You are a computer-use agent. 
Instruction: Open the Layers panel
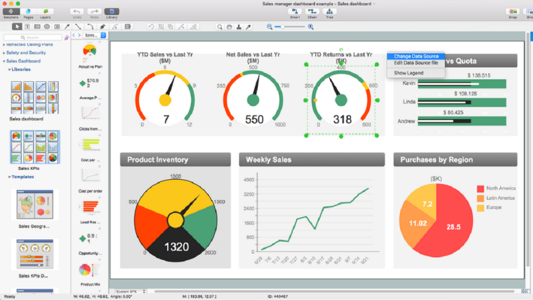(x=46, y=11)
